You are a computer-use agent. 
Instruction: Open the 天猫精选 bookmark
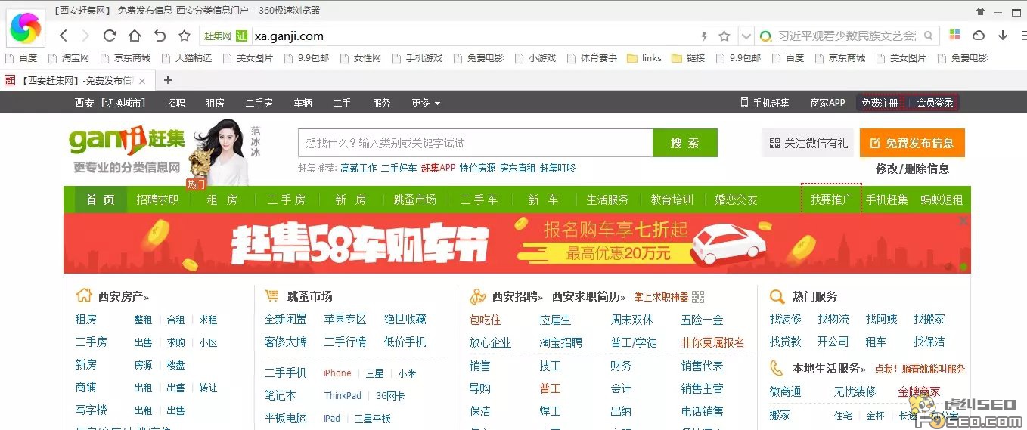click(186, 57)
